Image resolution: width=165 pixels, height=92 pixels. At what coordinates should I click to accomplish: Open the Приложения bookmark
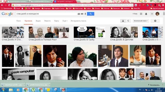[6, 8]
